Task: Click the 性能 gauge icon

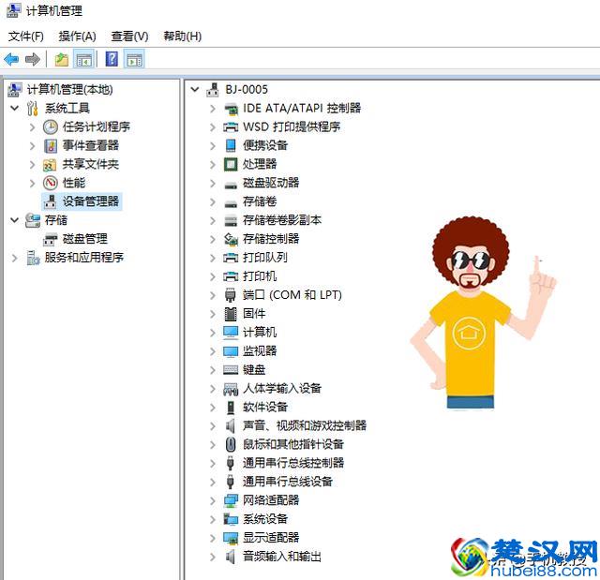Action: [50, 183]
